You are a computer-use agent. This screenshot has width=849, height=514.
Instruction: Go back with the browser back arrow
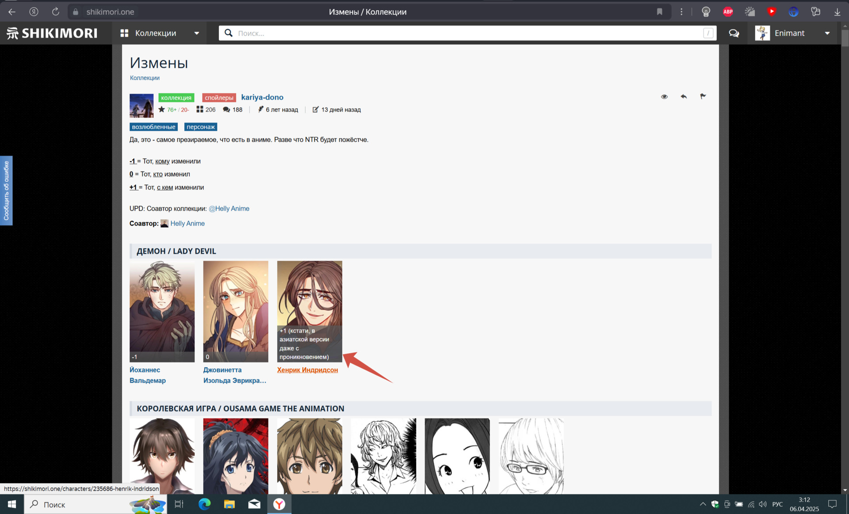click(12, 12)
